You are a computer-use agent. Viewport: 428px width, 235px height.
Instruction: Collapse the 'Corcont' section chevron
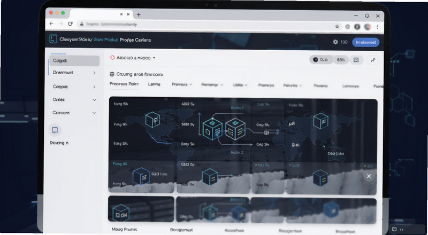pyautogui.click(x=95, y=113)
